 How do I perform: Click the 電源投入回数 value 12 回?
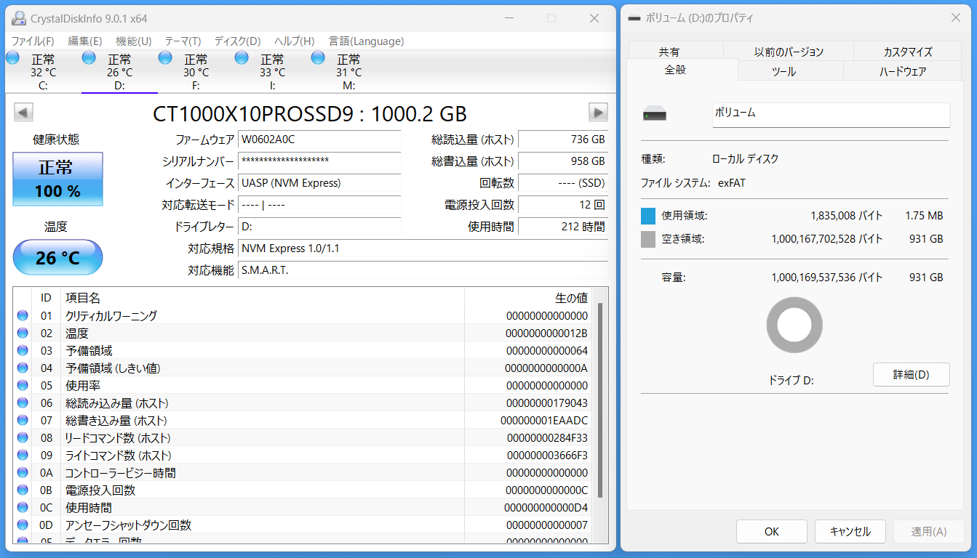[x=563, y=205]
